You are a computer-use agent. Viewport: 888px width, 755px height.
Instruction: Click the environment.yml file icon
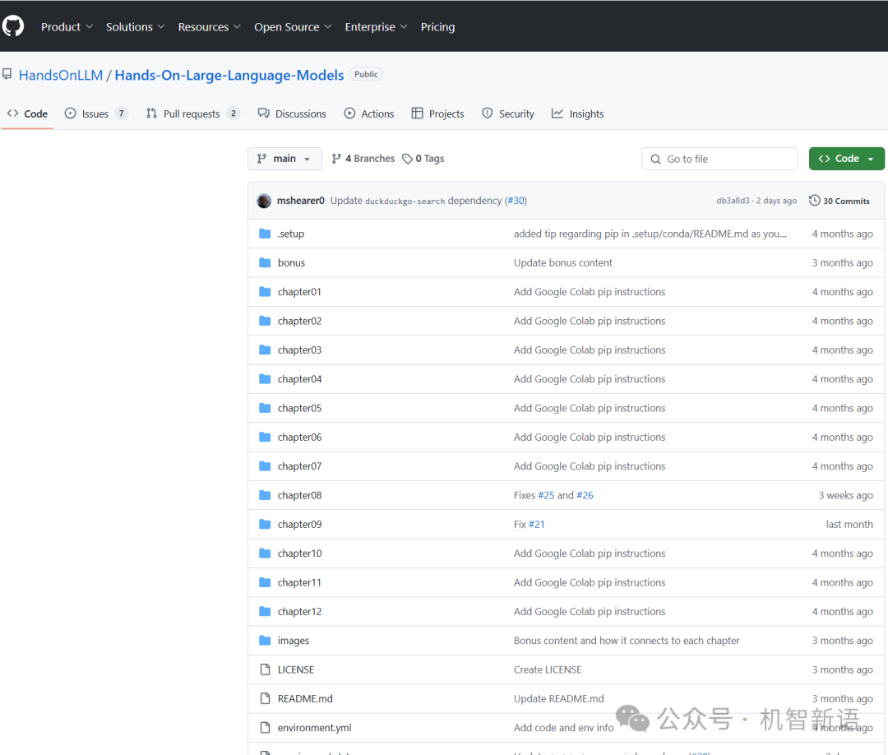point(265,727)
